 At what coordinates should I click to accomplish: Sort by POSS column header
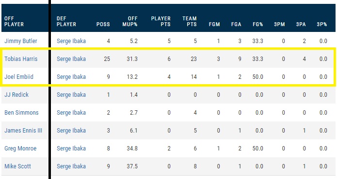pyautogui.click(x=103, y=24)
